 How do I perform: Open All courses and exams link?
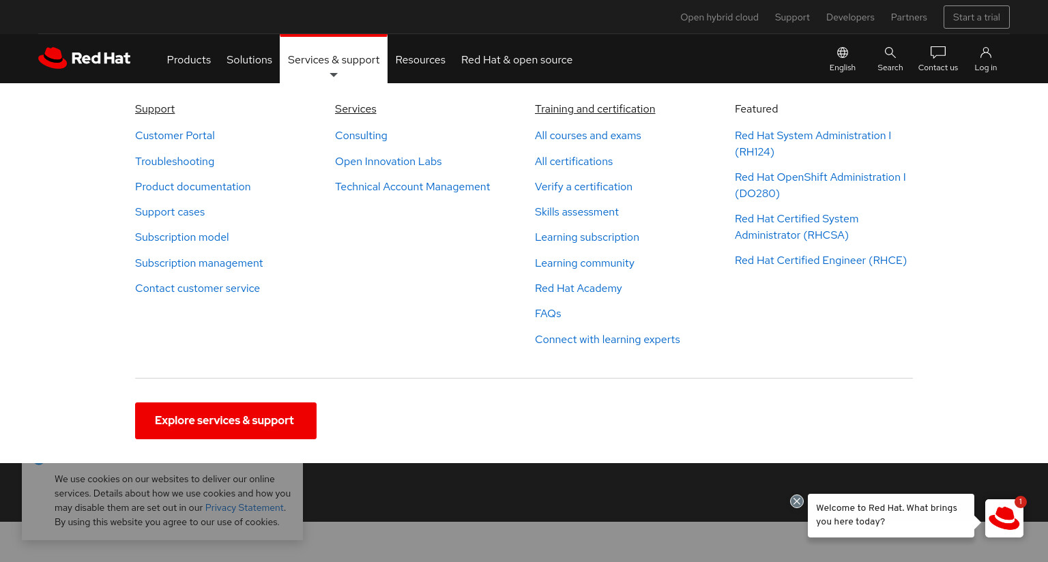[x=588, y=135]
